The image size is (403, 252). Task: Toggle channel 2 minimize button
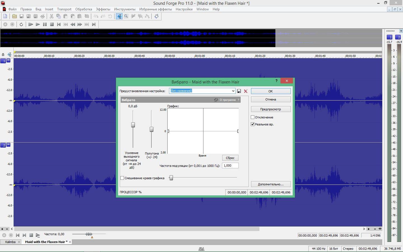coord(8,145)
